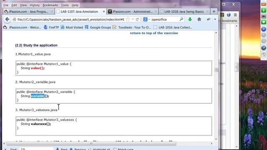
Task: Open the Edit menu
Action: coord(14,5)
